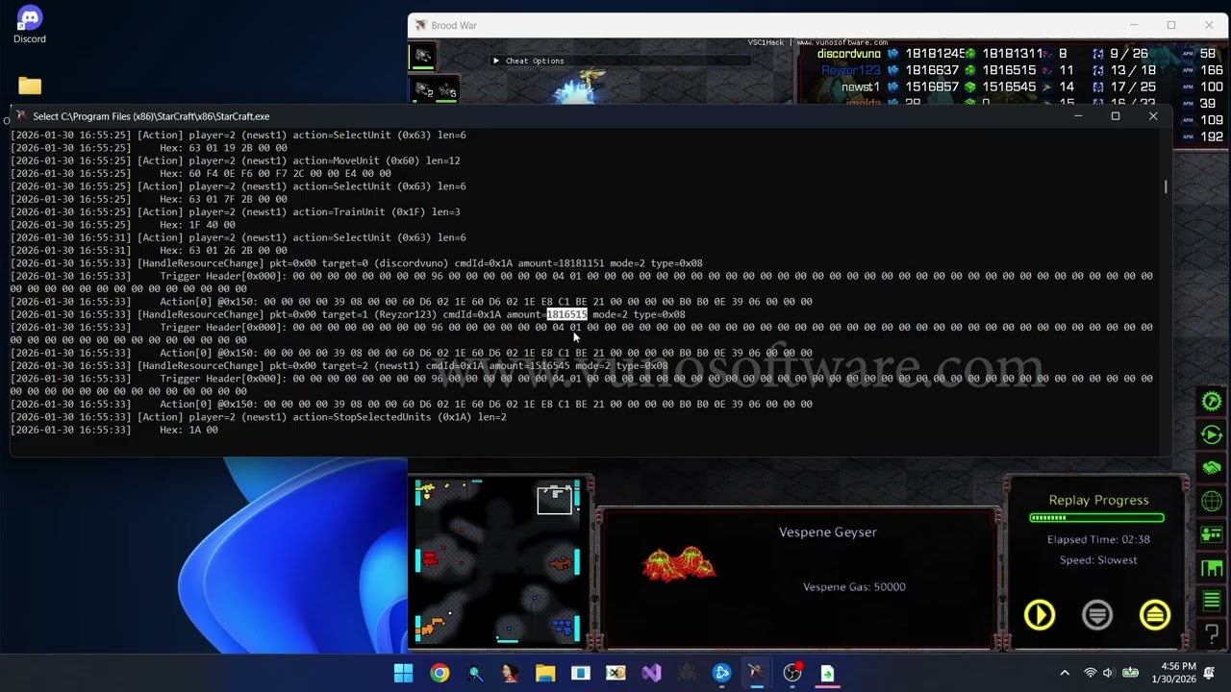
Task: Click the TrainUnit (0x1F) log line
Action: 236,211
